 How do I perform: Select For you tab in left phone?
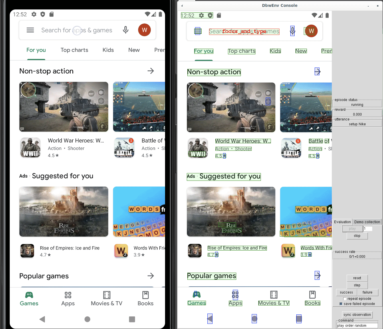tap(36, 50)
